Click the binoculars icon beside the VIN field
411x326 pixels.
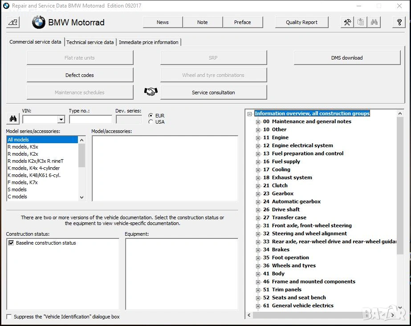(13, 119)
